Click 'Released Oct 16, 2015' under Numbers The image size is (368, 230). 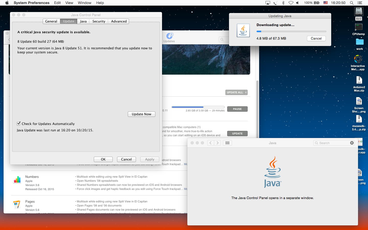[x=40, y=189]
